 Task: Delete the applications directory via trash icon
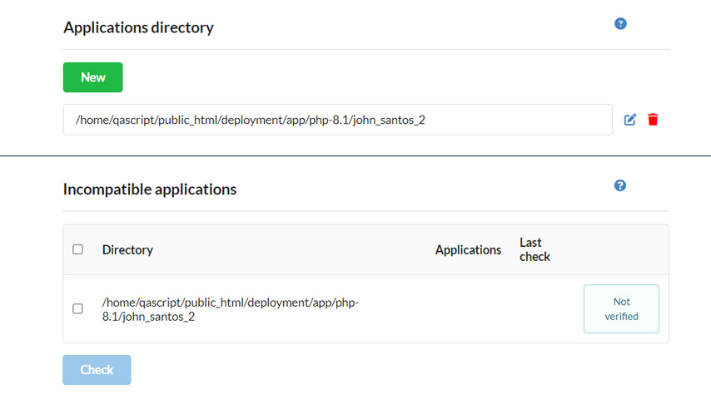point(653,120)
